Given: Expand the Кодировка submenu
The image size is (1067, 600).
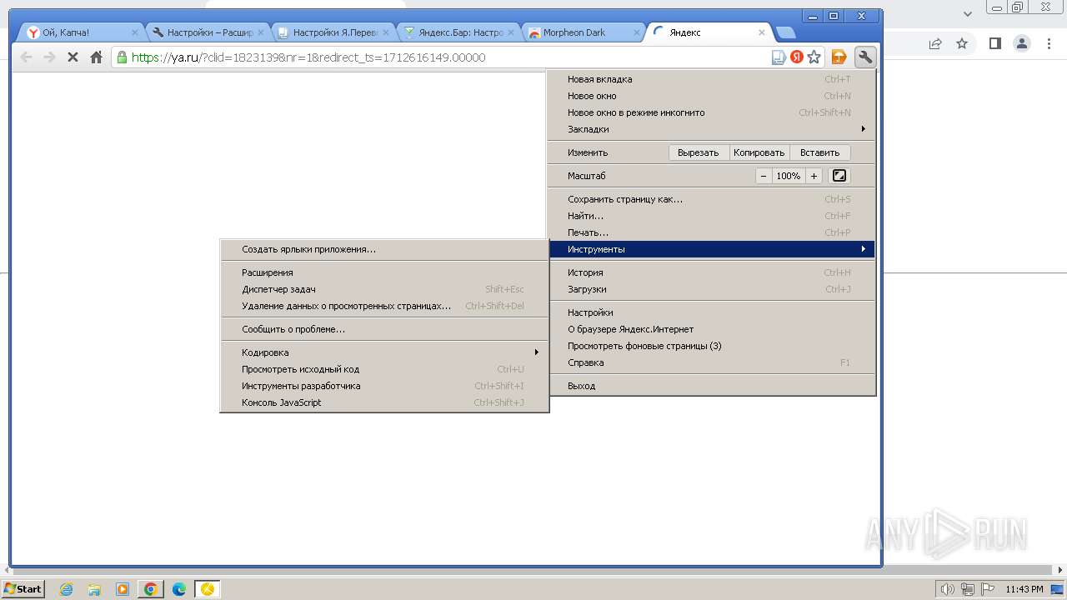Looking at the screenshot, I should tap(384, 352).
